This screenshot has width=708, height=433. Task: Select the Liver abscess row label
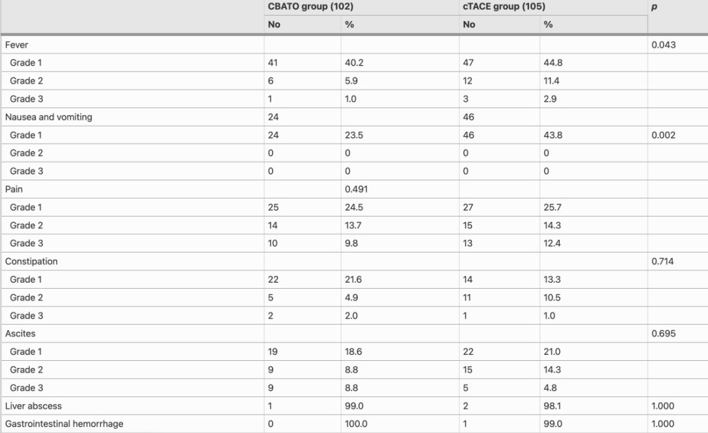tap(33, 406)
